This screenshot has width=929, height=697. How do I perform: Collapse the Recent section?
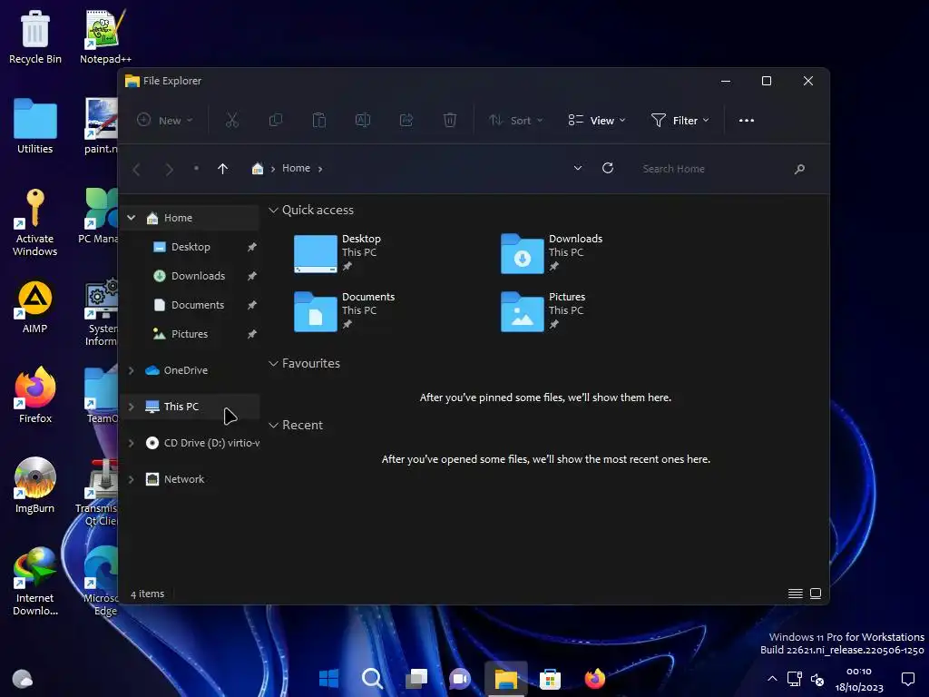pyautogui.click(x=273, y=425)
